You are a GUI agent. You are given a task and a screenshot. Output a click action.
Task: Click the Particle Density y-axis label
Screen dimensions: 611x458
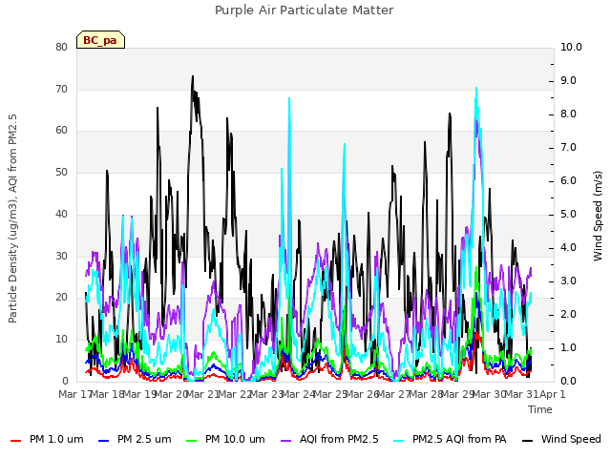pos(12,219)
